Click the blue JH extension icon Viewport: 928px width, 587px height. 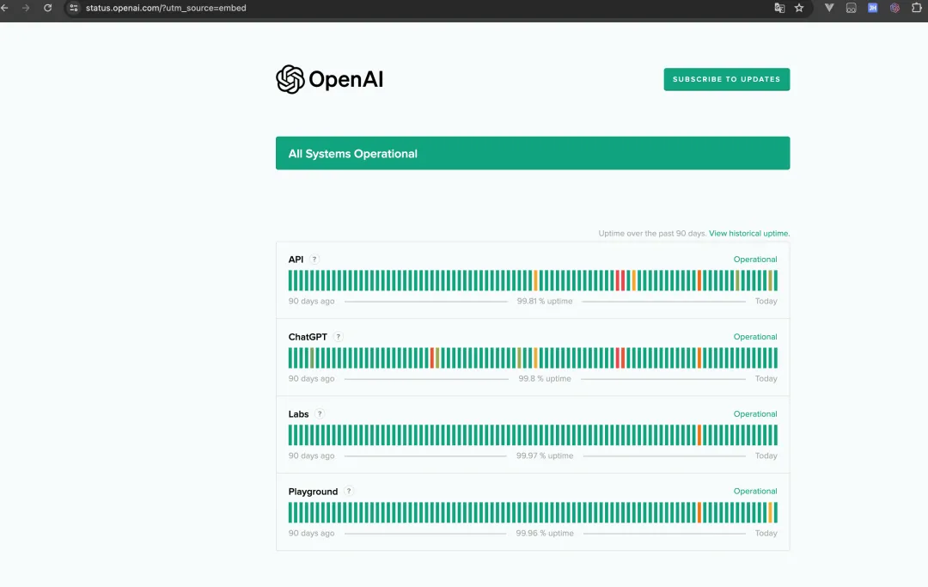pos(872,8)
